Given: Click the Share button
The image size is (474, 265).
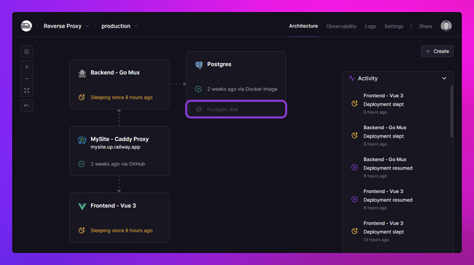Looking at the screenshot, I should tap(425, 26).
